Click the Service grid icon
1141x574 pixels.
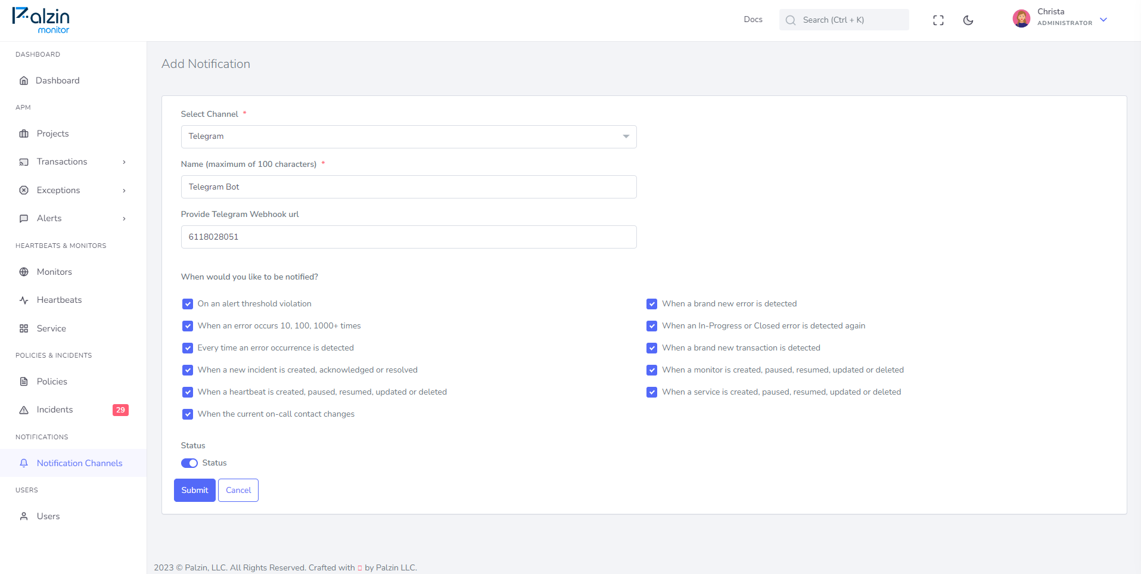coord(24,328)
